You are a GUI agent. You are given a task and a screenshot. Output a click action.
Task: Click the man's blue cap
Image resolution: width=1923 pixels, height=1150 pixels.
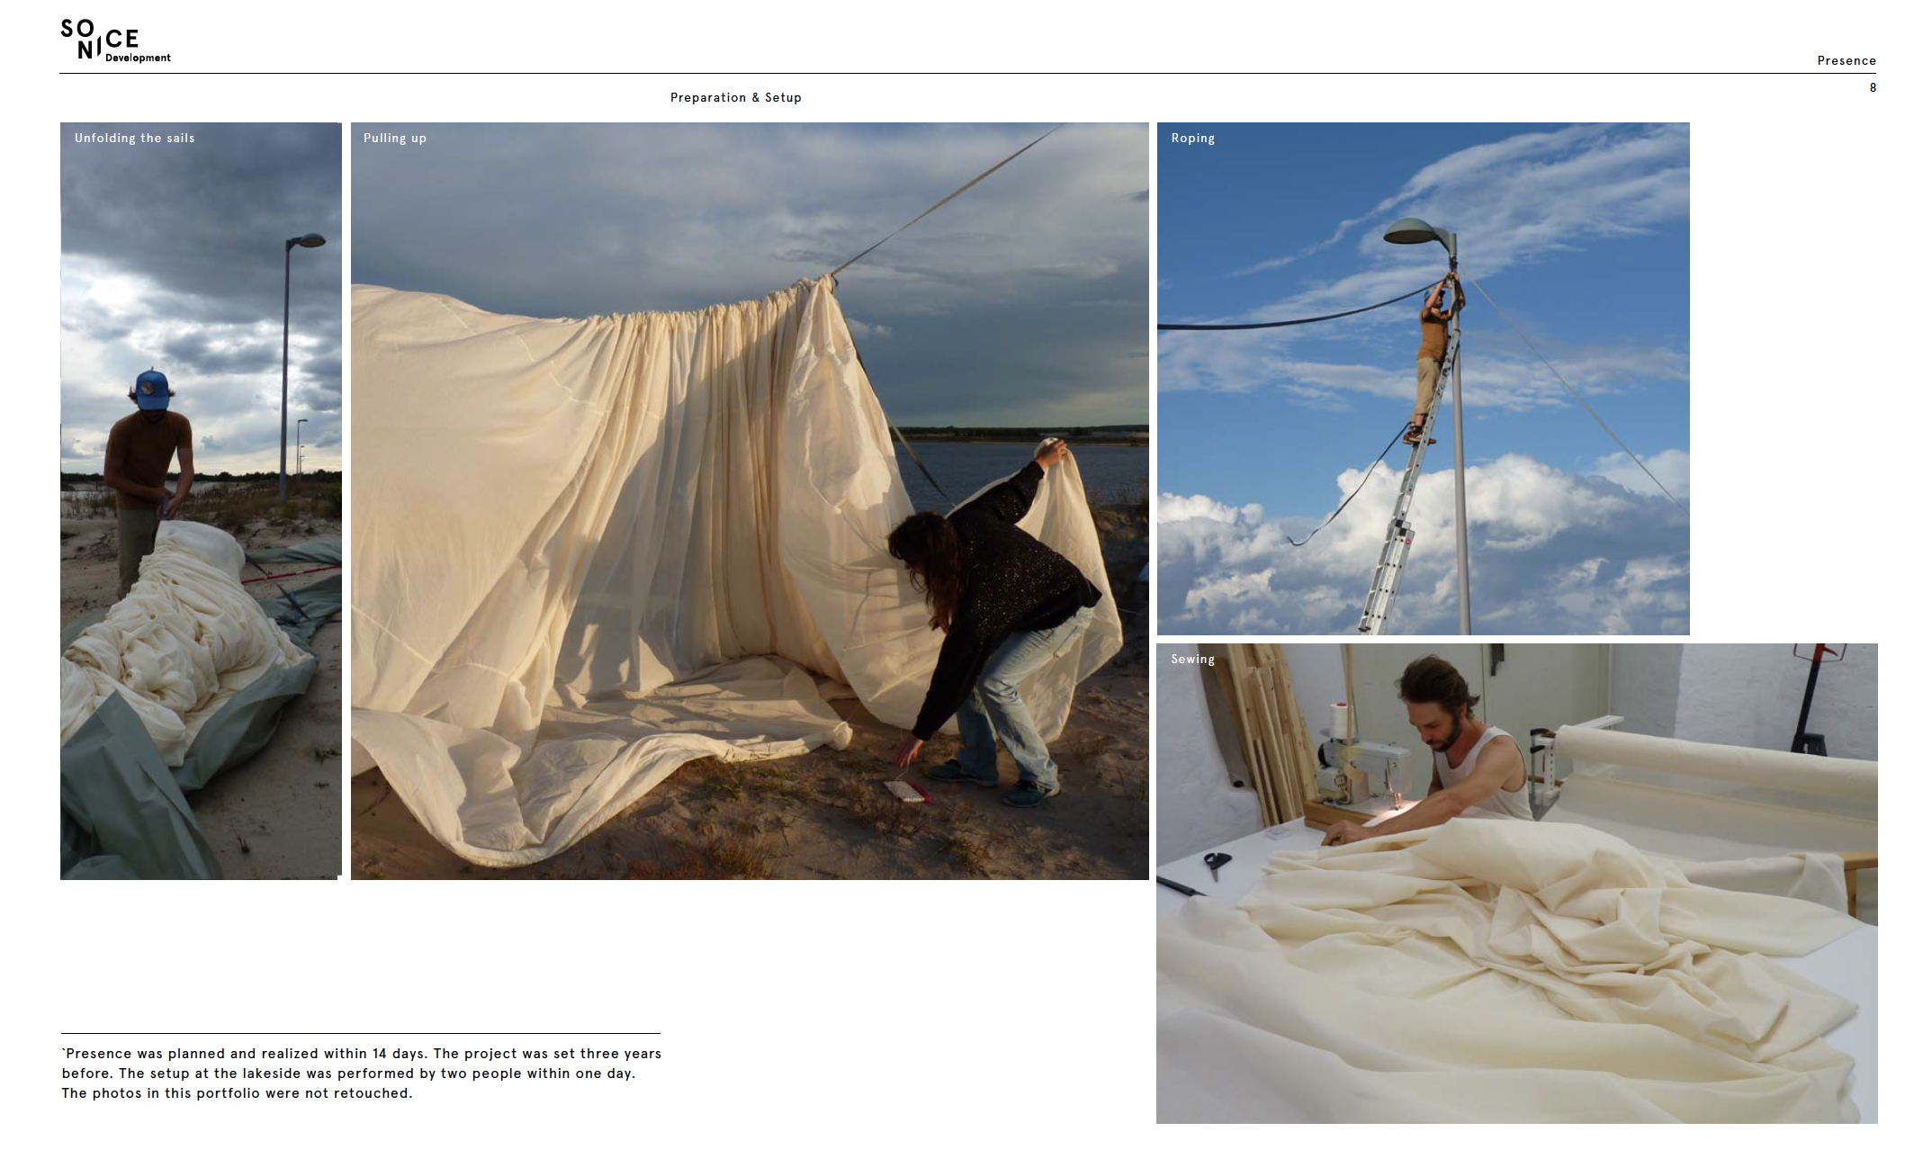click(x=151, y=389)
